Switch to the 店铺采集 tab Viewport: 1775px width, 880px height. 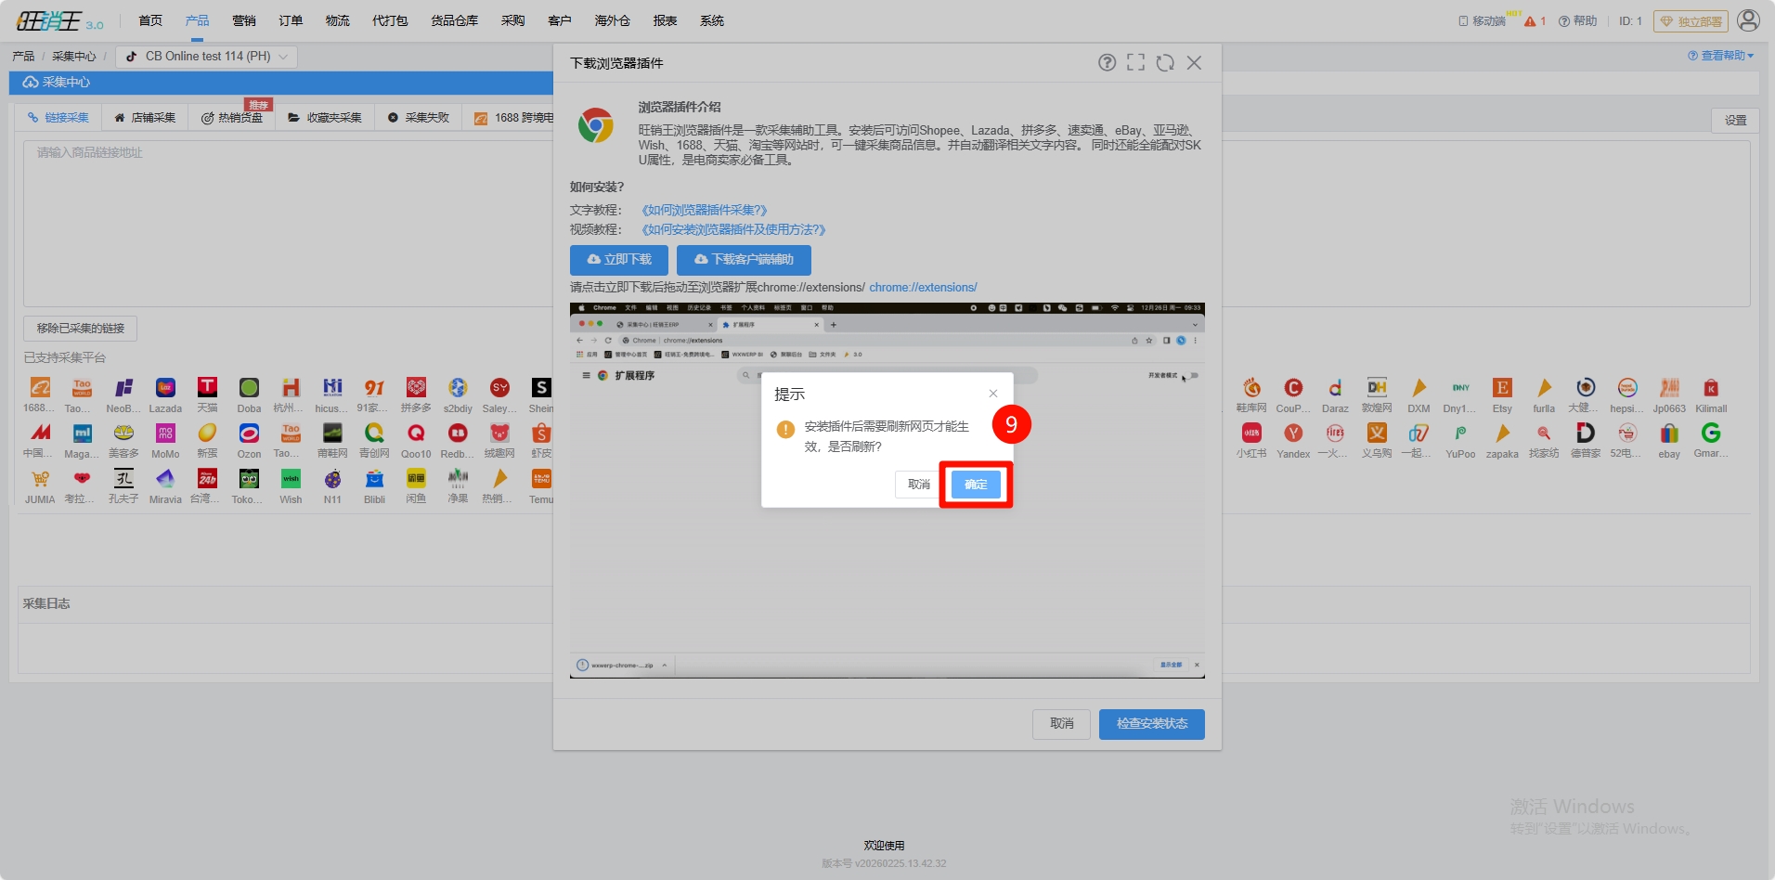click(x=145, y=118)
